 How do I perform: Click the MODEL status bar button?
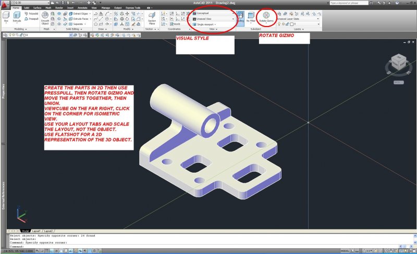point(345,251)
